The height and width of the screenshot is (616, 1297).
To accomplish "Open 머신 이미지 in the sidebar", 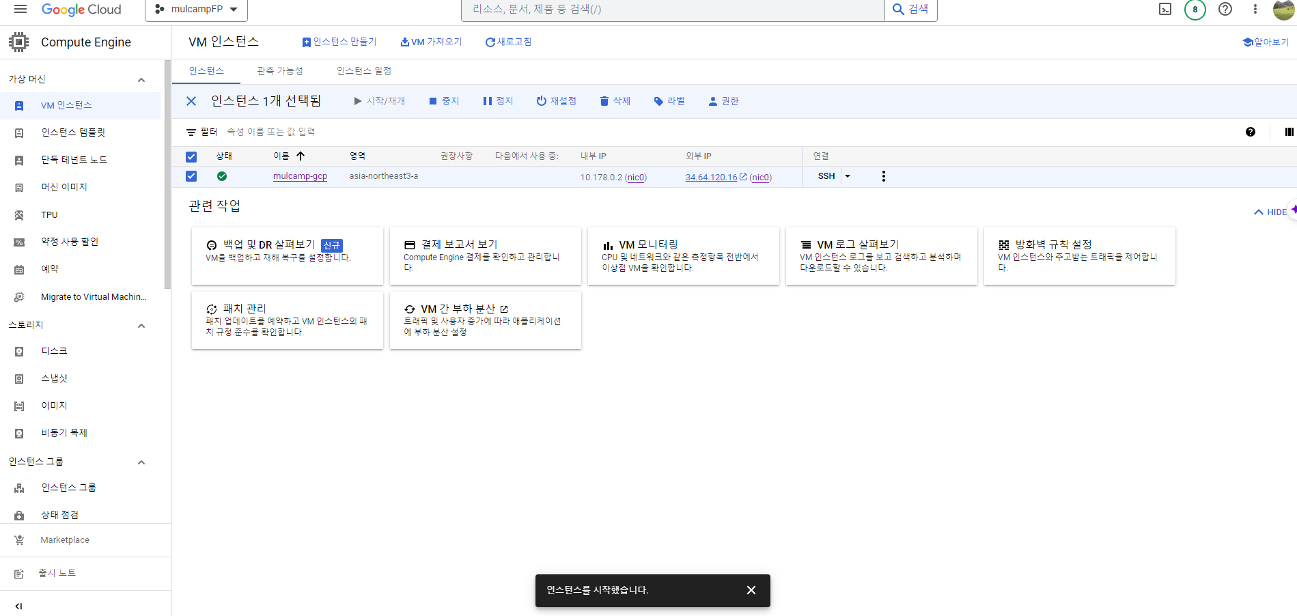I will 81,187.
